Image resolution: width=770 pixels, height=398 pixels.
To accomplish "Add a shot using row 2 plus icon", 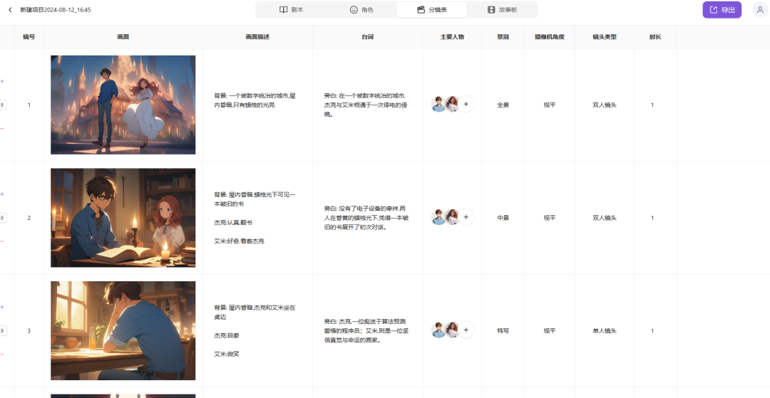I will coord(2,194).
